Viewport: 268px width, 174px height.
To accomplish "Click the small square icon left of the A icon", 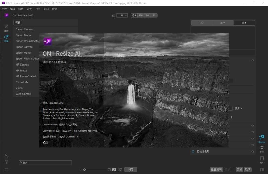I will pos(109,170).
